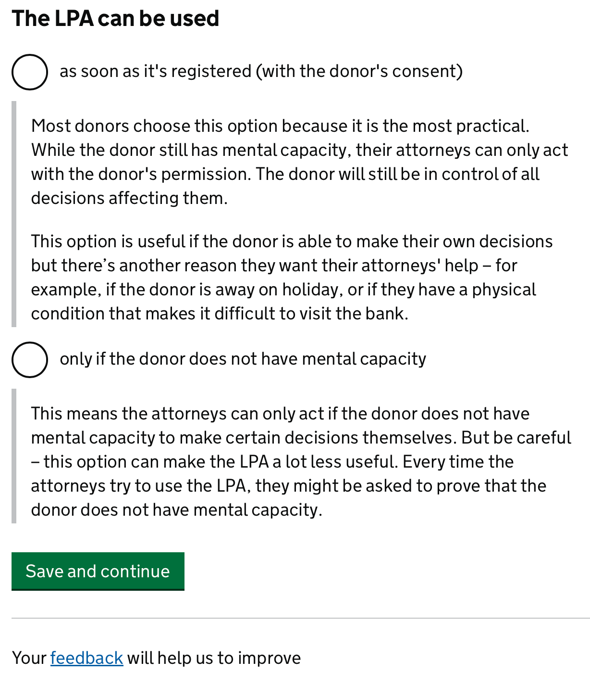Click the "only if the donor does not have mental capacity" label
The image size is (590, 686).
click(243, 359)
